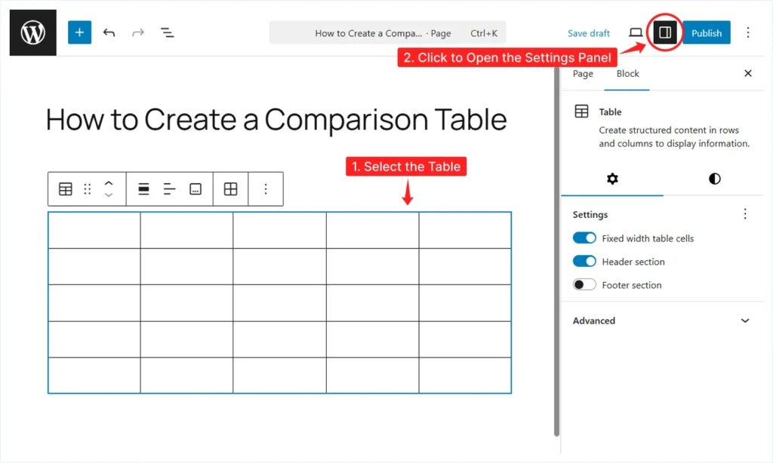Open the block toolbar more options menu
Screen dimensions: 773x463
coord(266,189)
